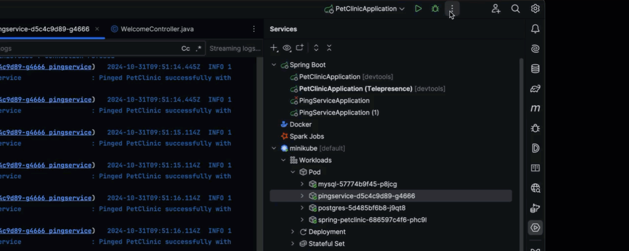Expand the spring-petclinic-686597c4f6-phc9l pod

point(302,220)
